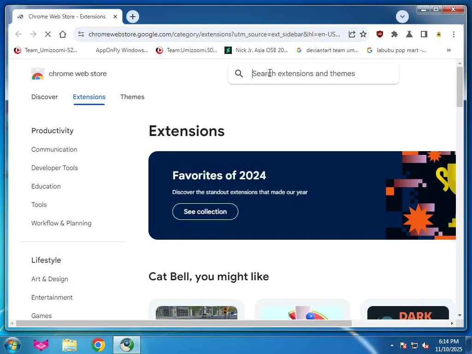This screenshot has height=354, width=472.
Task: Open a new tab
Action: pos(133,17)
